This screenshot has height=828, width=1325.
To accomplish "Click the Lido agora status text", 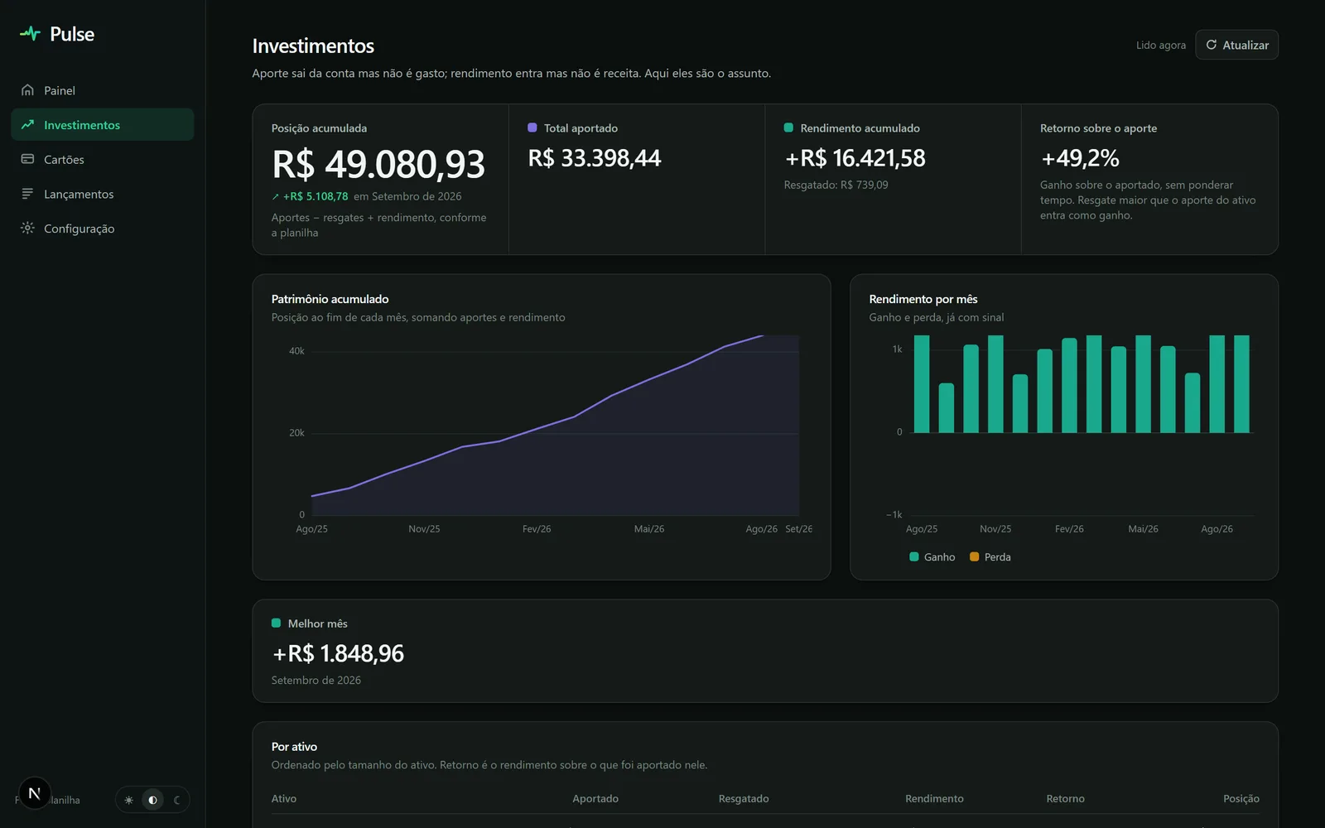I will point(1160,45).
